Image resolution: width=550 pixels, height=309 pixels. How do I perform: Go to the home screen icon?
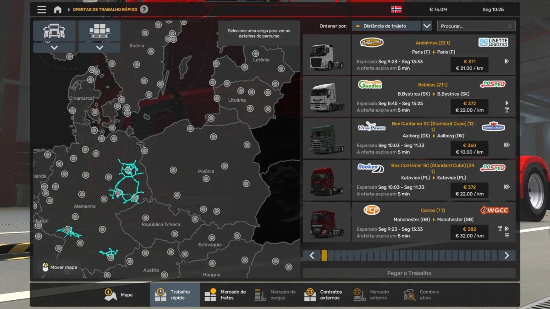pos(58,10)
